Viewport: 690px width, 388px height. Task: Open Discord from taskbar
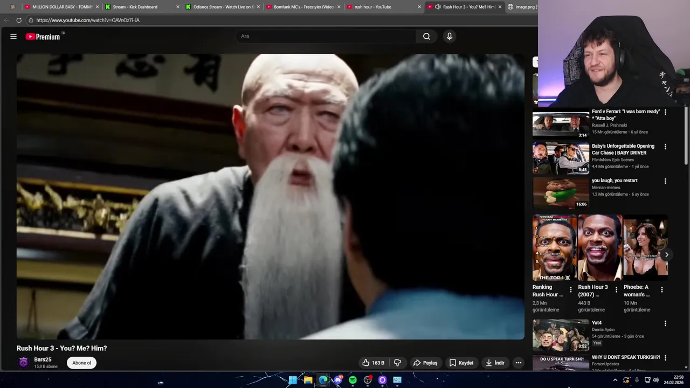pyautogui.click(x=338, y=380)
